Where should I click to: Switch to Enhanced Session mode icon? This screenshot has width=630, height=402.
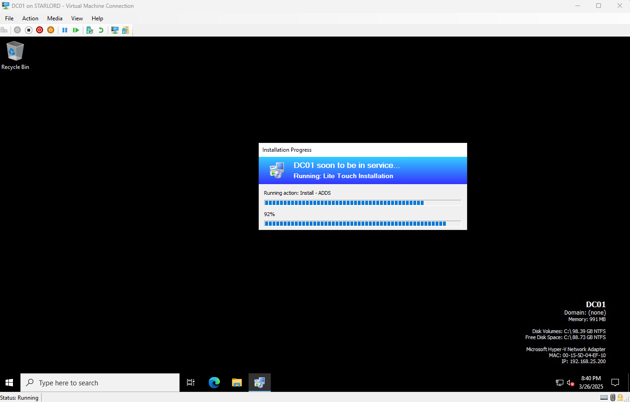pos(115,30)
